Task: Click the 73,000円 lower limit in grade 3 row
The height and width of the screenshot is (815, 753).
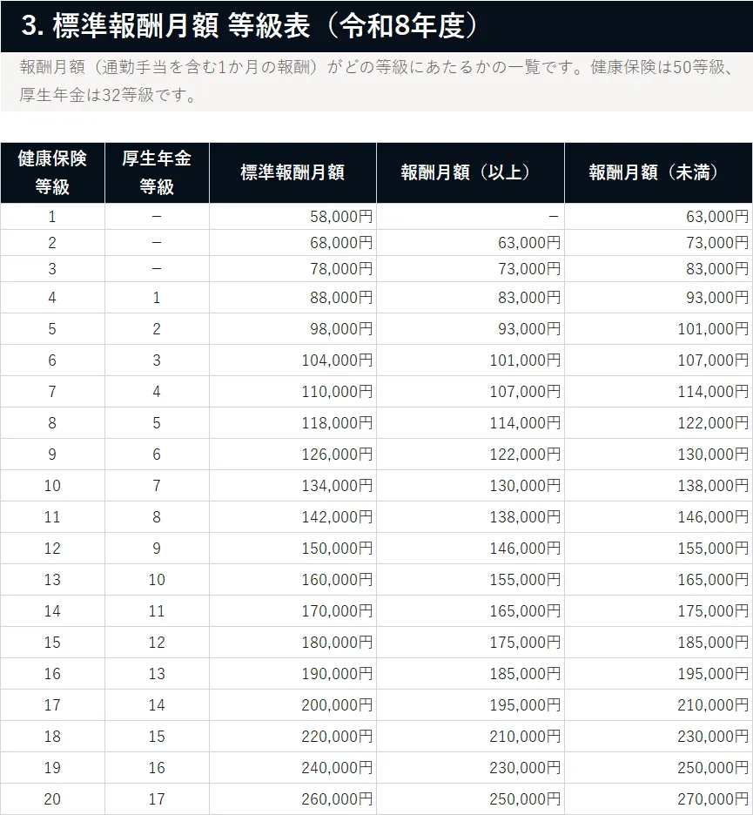Action: (x=470, y=269)
